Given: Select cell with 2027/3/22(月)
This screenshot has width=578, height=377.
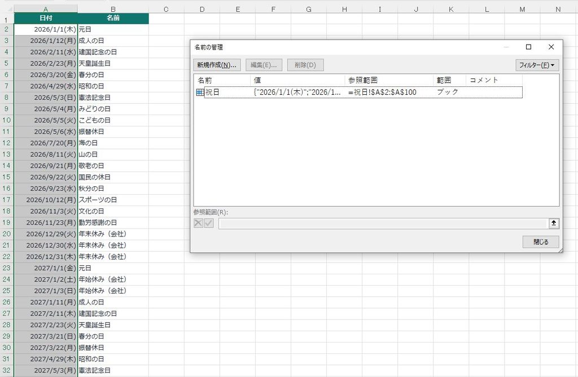Looking at the screenshot, I should pos(46,348).
